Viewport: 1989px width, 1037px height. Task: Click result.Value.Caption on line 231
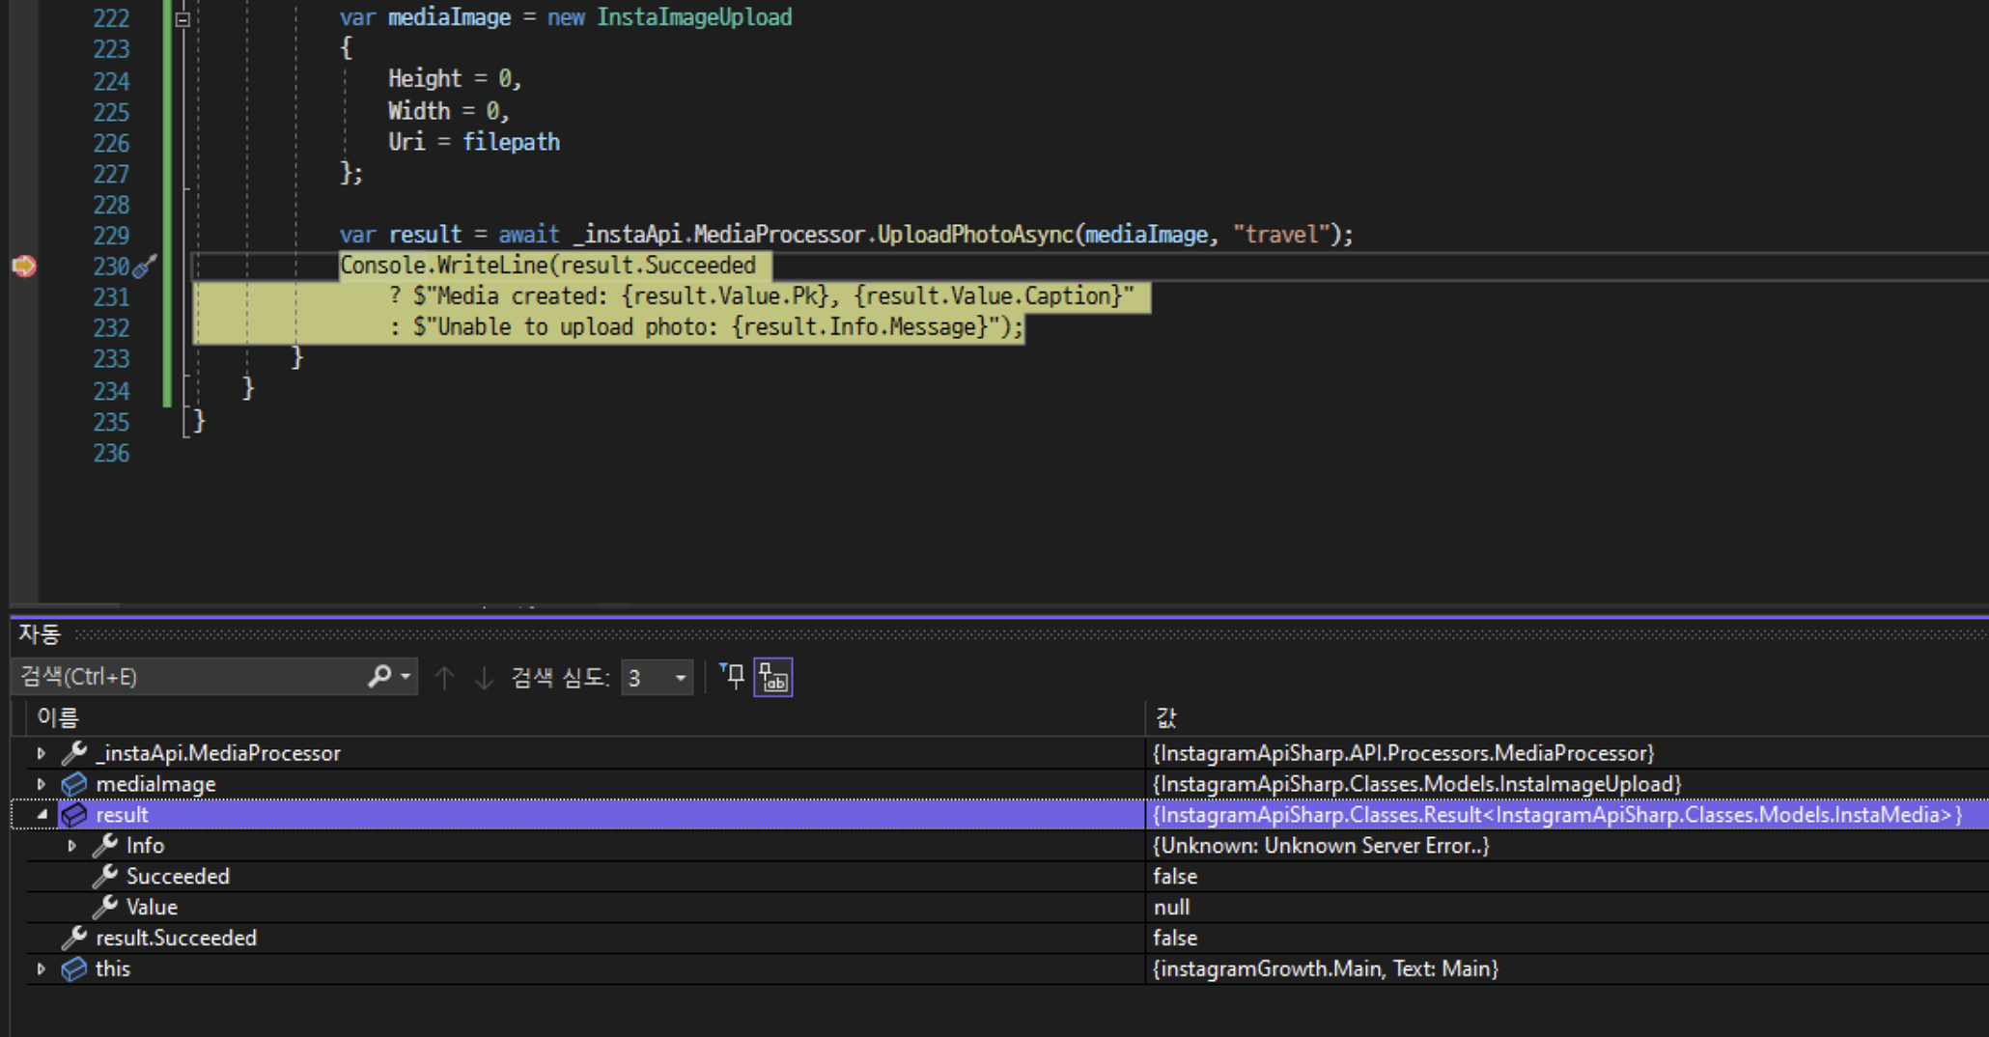tap(988, 296)
